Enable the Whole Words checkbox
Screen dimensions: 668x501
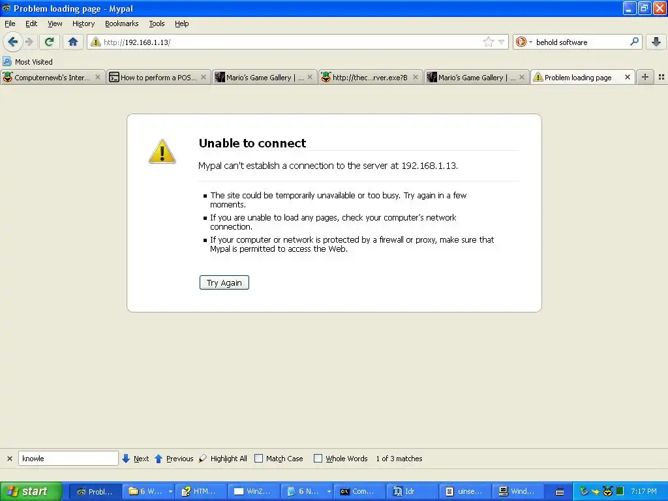318,459
